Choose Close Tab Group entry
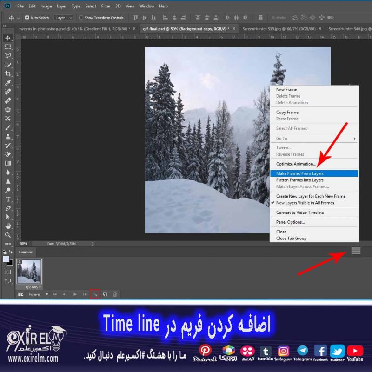 pyautogui.click(x=314, y=238)
